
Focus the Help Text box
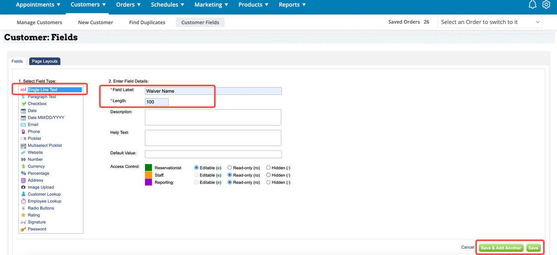(213, 138)
